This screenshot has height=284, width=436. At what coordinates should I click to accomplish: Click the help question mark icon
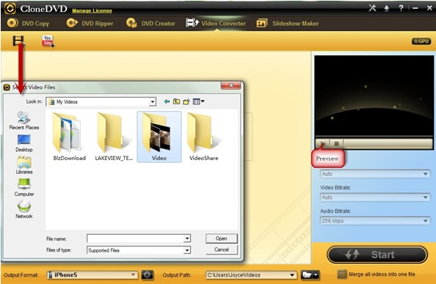tap(401, 8)
